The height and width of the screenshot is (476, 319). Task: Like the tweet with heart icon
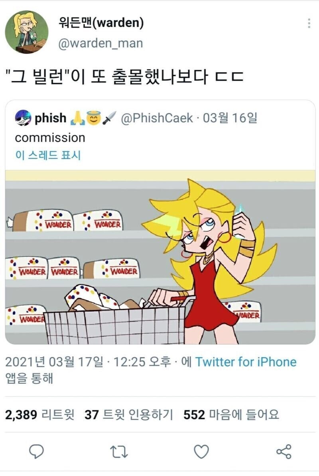click(x=201, y=451)
